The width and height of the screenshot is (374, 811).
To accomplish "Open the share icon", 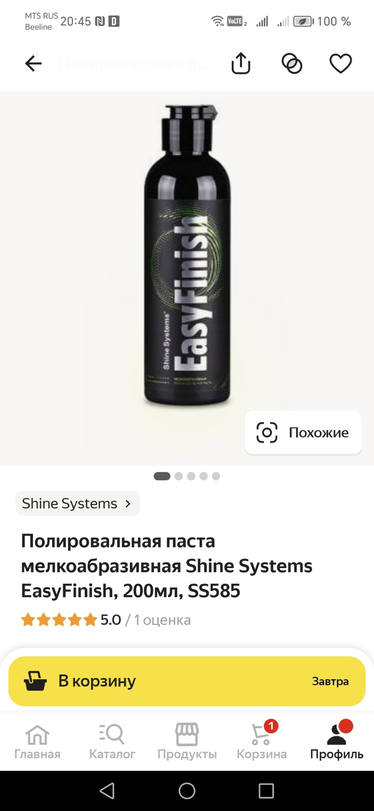I will coord(241,63).
